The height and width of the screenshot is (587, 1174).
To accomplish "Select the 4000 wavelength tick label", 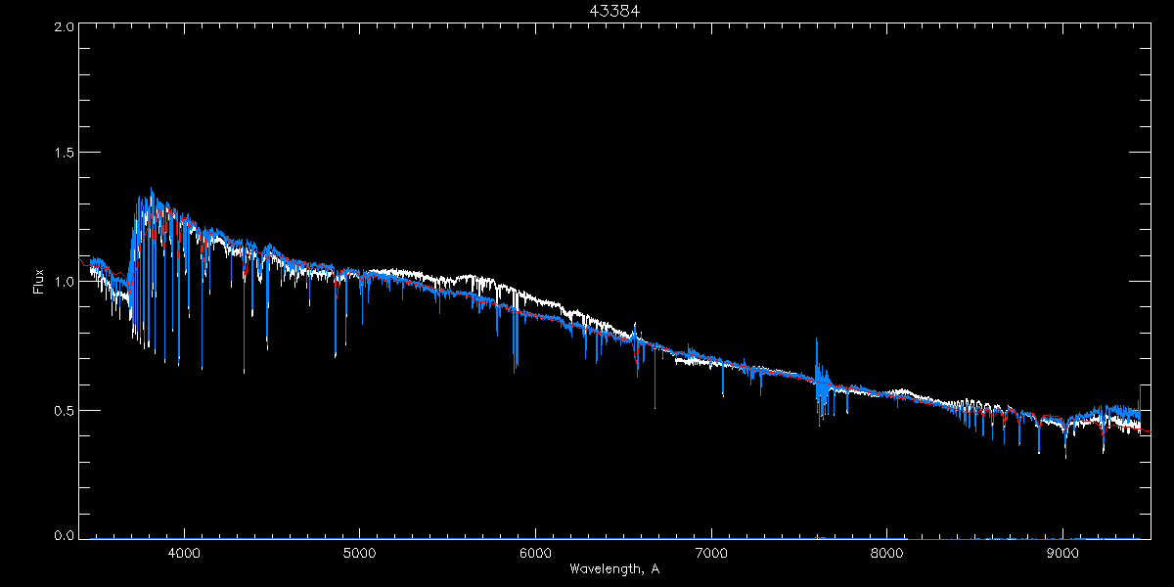I will (x=184, y=552).
